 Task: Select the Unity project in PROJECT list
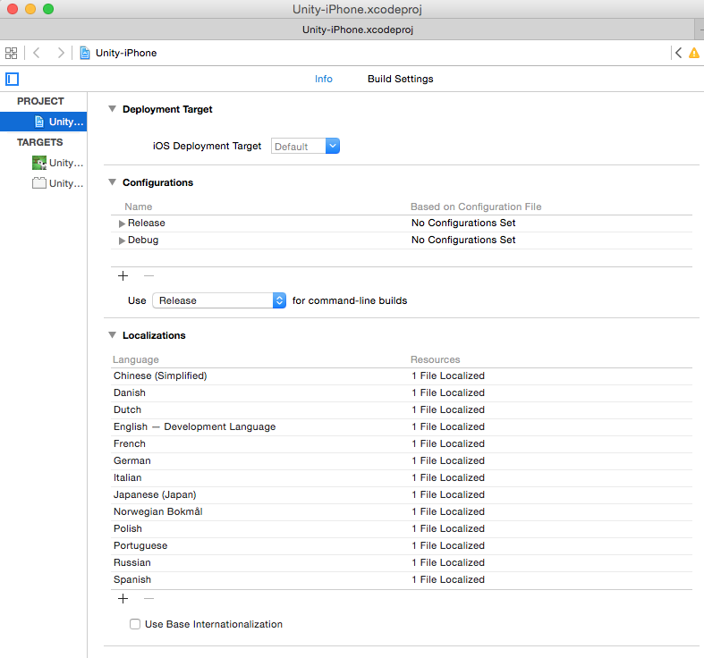coord(59,122)
